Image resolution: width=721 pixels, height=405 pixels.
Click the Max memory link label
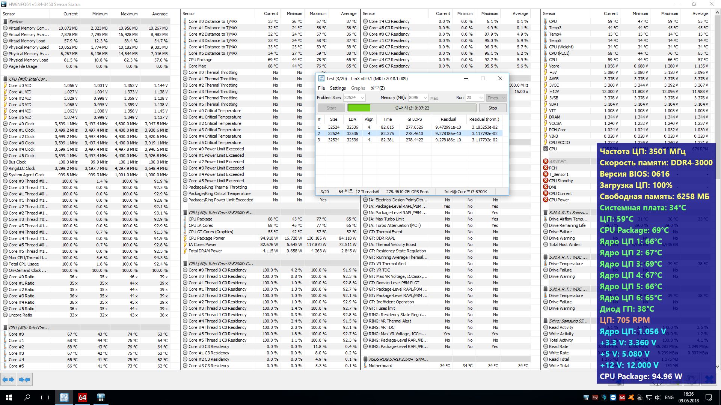click(x=434, y=98)
